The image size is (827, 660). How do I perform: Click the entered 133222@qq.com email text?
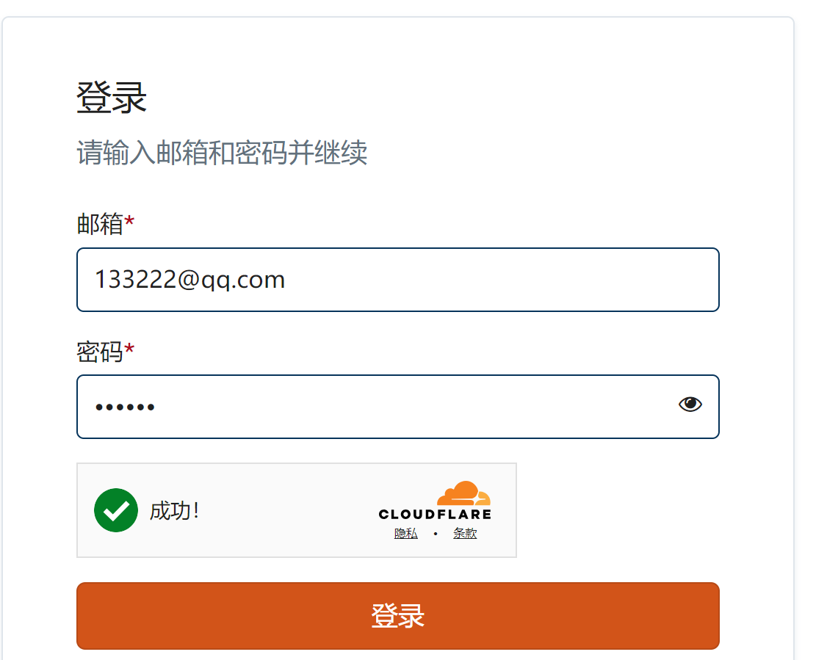click(189, 280)
